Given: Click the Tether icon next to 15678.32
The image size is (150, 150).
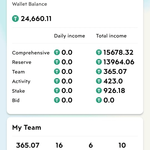Looking at the screenshot, I should click(x=99, y=52).
